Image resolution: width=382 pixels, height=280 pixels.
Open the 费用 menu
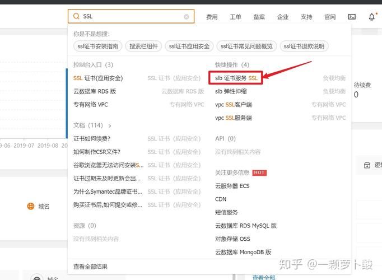(x=212, y=17)
